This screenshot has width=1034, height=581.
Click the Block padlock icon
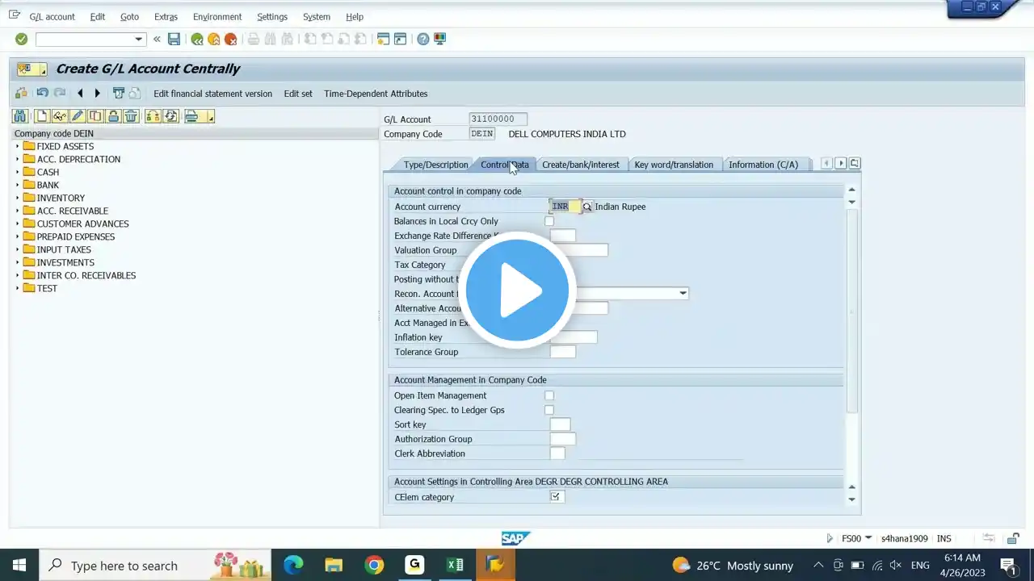pos(113,116)
